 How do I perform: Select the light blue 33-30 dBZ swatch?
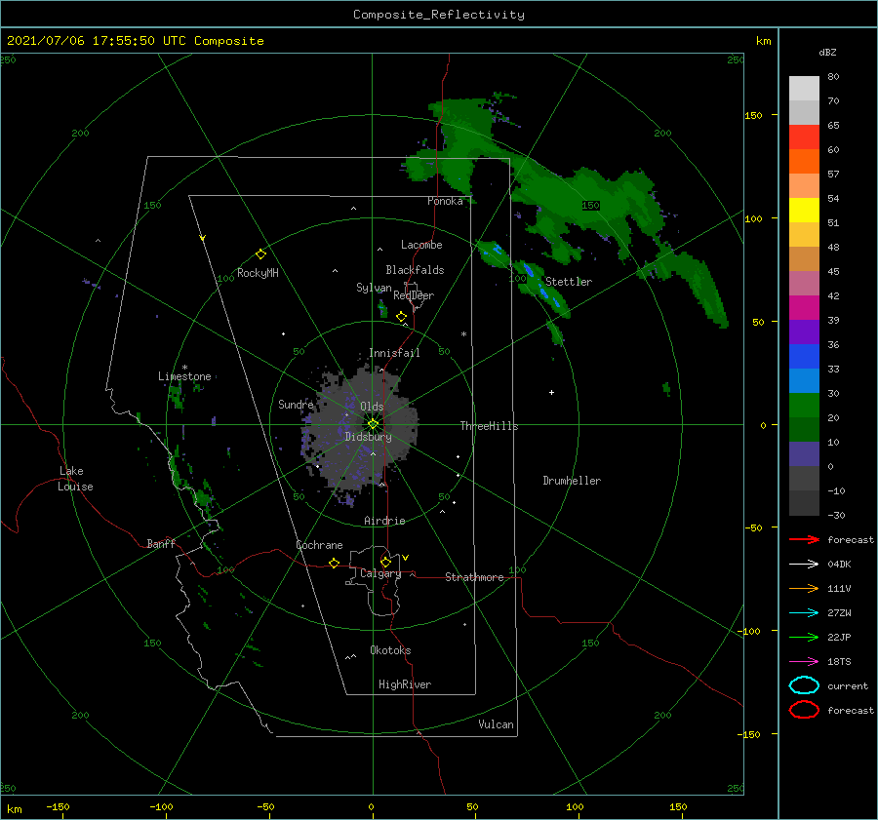pyautogui.click(x=804, y=380)
